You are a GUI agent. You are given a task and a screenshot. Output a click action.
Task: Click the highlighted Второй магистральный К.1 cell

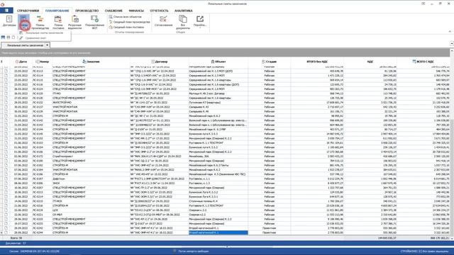pos(218,232)
